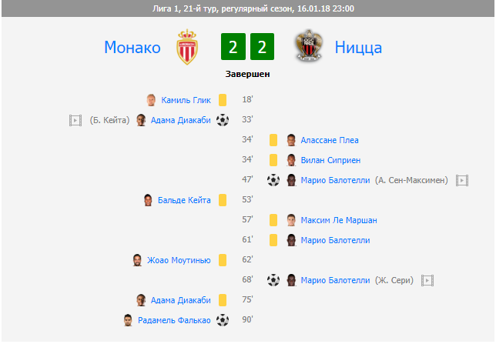Open Радамель Фалькао player profile

click(x=174, y=320)
